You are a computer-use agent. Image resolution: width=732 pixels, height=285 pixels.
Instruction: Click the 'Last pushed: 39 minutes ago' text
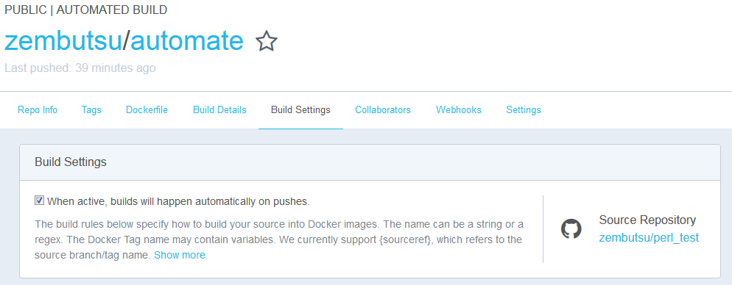coord(80,68)
